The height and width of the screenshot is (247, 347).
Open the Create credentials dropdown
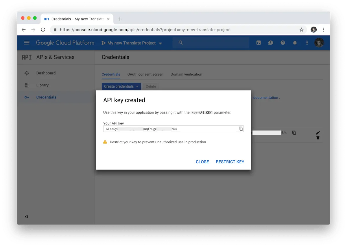coord(121,86)
